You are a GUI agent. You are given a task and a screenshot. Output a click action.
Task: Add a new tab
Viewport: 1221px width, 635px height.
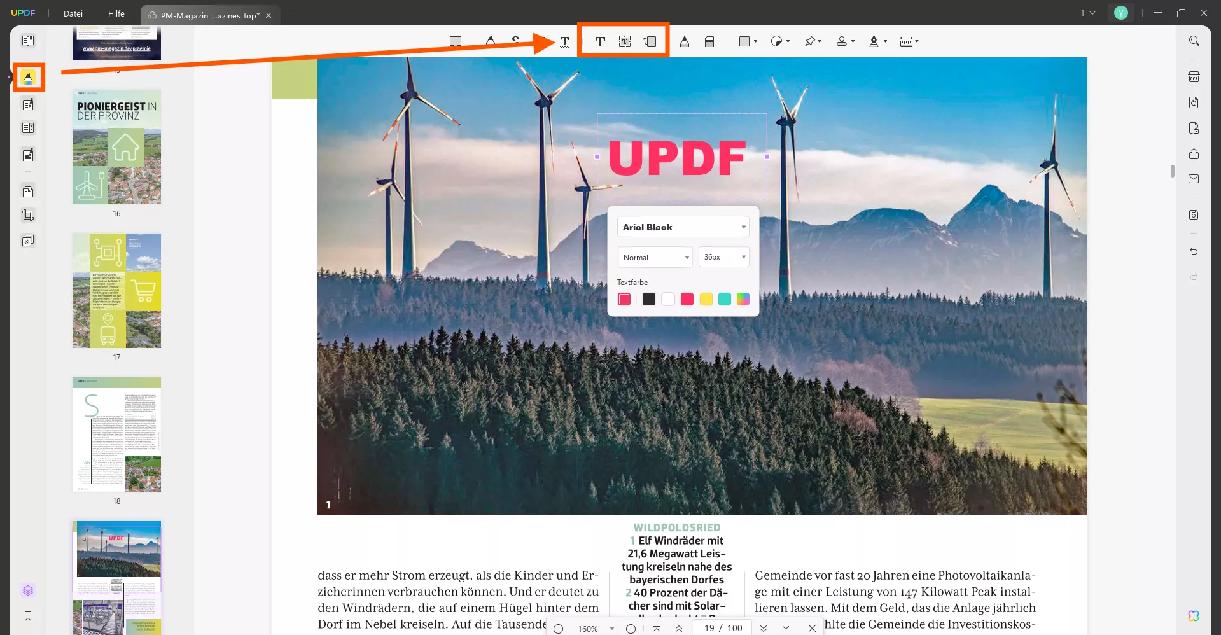tap(293, 15)
